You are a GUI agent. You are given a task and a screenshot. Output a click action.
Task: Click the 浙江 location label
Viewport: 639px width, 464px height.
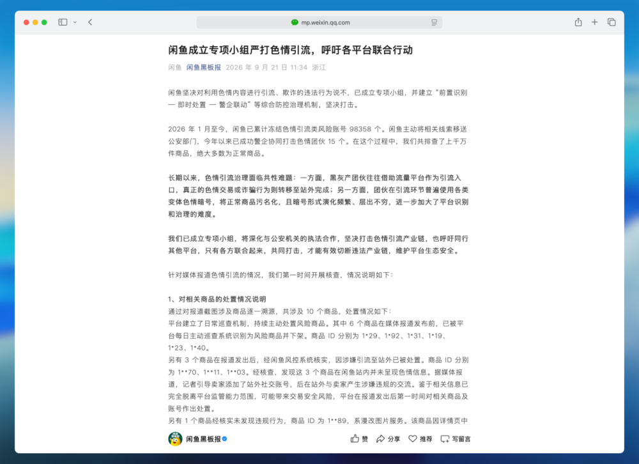click(x=319, y=67)
